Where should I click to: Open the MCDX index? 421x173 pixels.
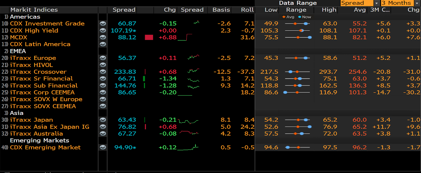(18, 37)
